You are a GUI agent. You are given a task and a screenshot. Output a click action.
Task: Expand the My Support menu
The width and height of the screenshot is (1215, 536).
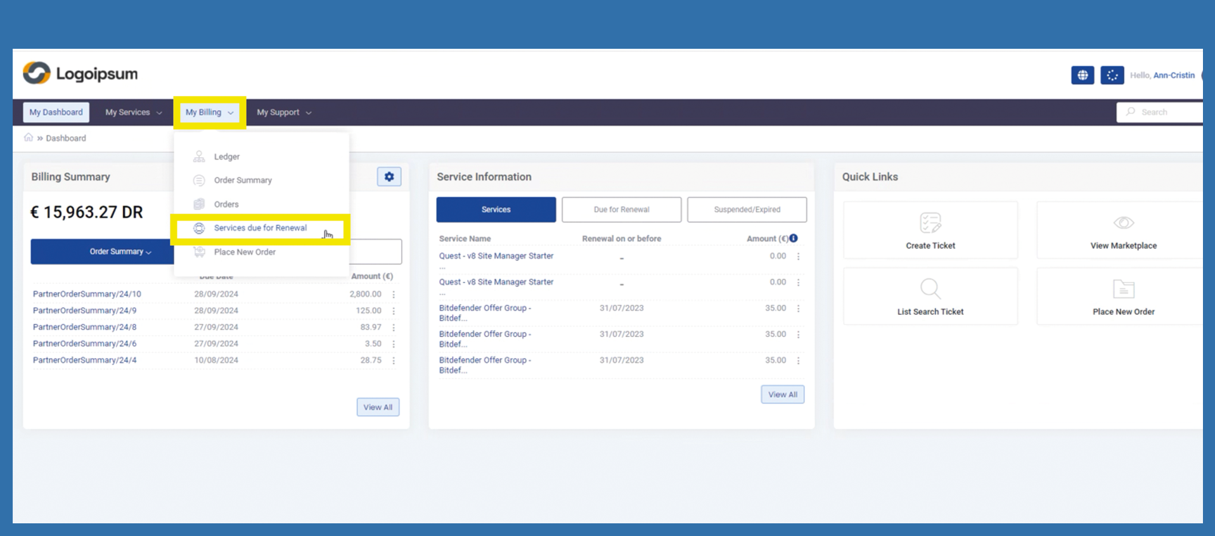click(283, 112)
